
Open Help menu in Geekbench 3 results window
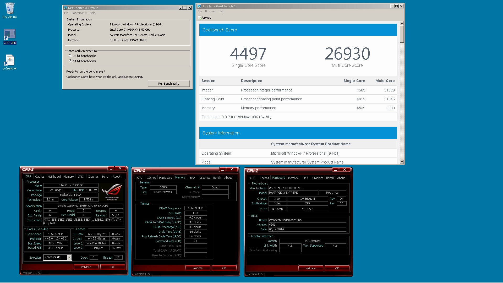(221, 11)
